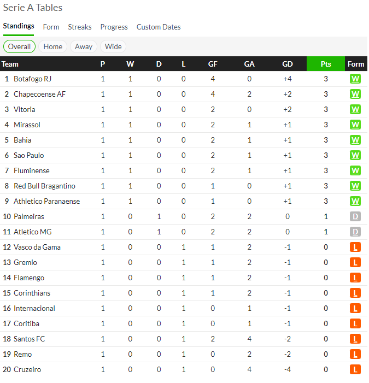Enable the Wide table view

tap(113, 46)
